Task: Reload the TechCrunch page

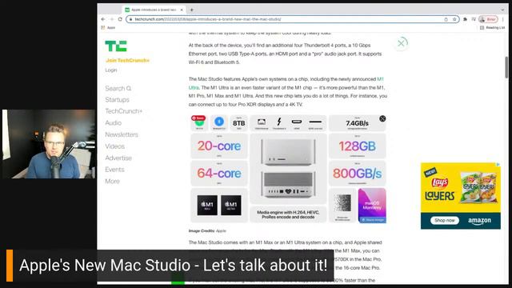Action: pos(120,19)
